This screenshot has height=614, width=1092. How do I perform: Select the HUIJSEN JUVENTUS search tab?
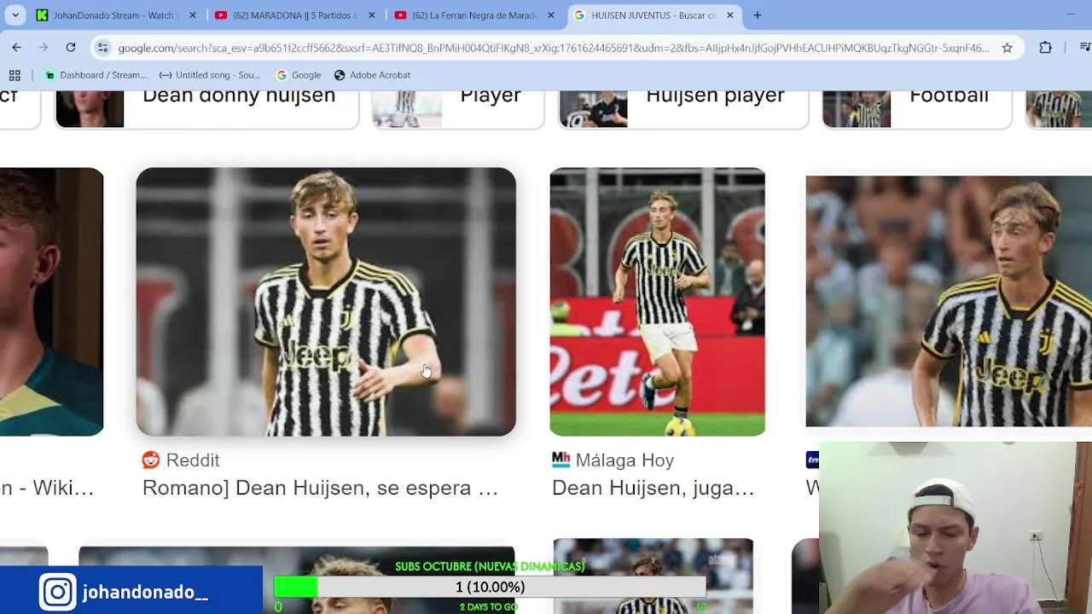[653, 14]
